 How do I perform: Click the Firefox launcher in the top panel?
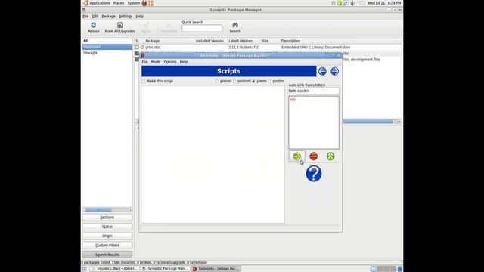tap(144, 3)
